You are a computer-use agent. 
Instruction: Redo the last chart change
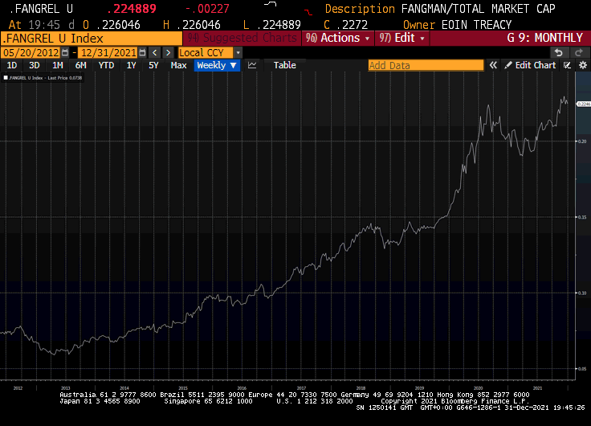click(579, 52)
